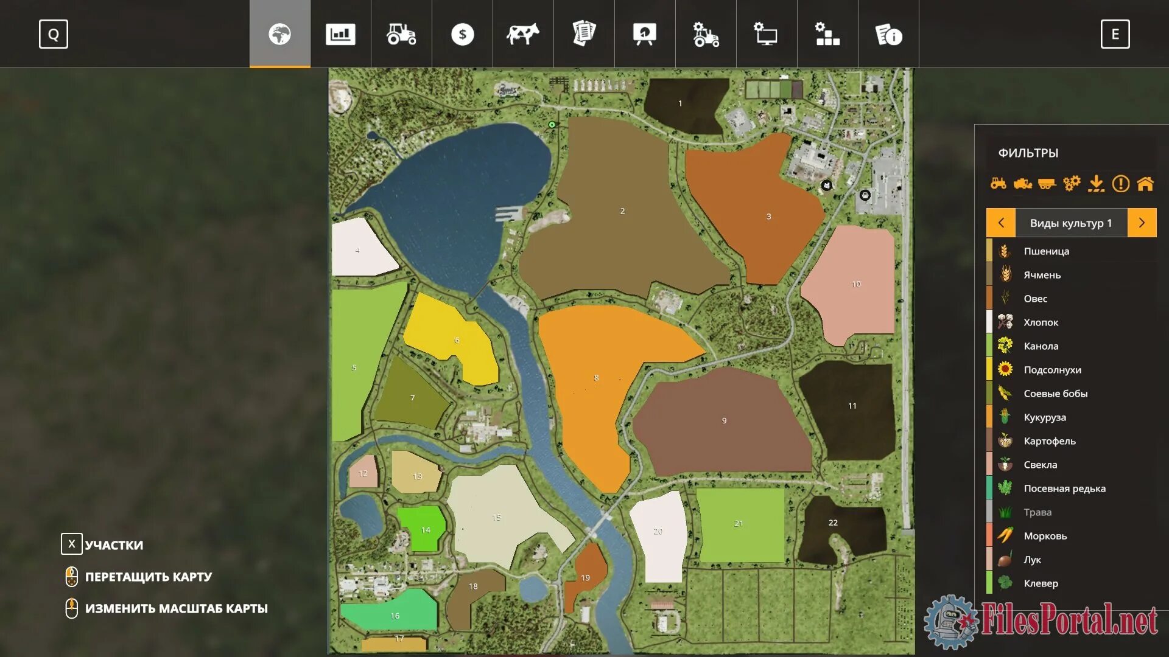Open the finances dollar tab
The height and width of the screenshot is (657, 1169).
click(x=462, y=34)
